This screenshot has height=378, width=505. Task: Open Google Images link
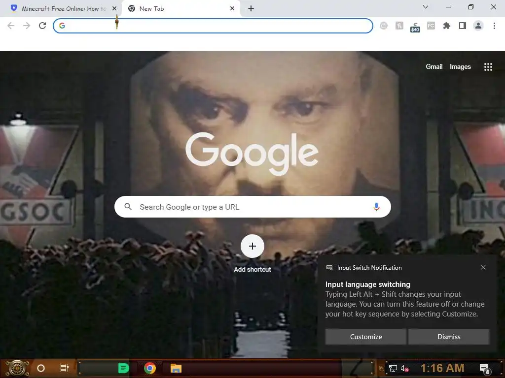460,66
